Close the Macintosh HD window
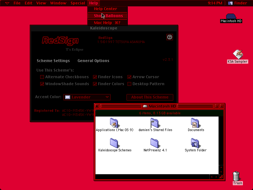 point(97,106)
